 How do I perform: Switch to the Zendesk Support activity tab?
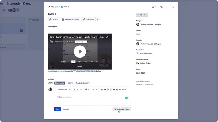83,83
